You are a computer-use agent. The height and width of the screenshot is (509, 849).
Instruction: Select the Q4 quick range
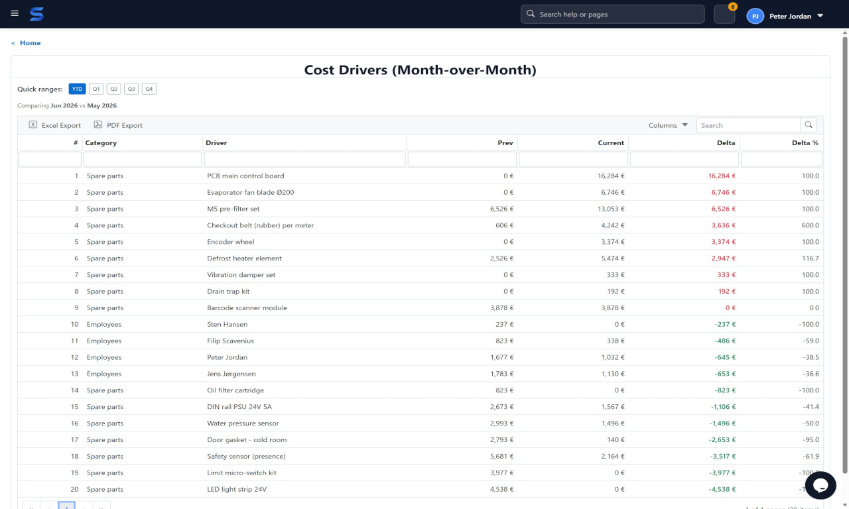point(149,89)
